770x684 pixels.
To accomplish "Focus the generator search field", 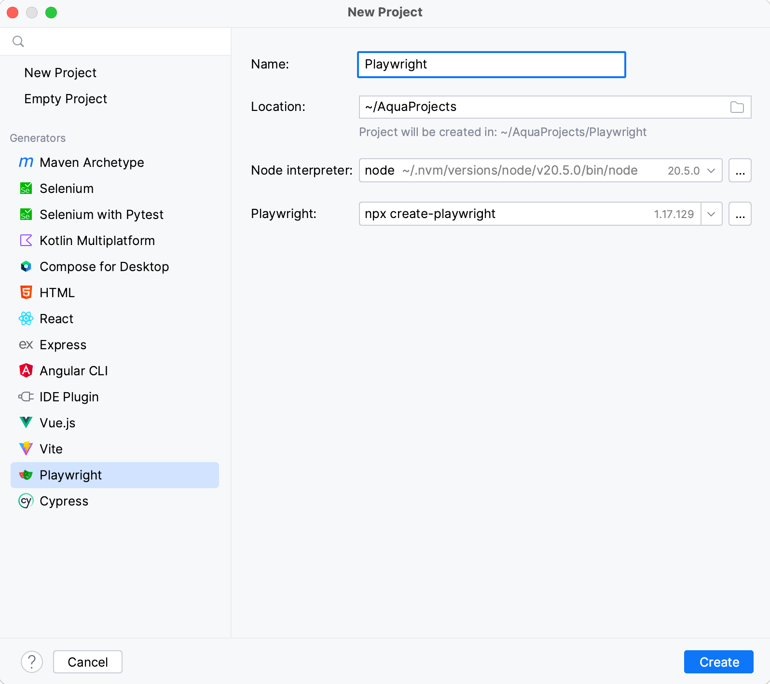I will pos(116,41).
